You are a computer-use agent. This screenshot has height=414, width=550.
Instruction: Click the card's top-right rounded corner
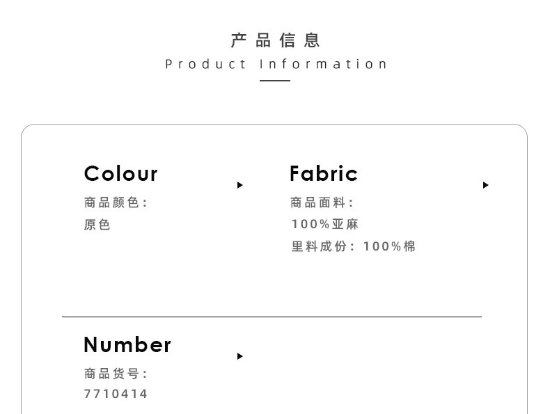point(521,130)
